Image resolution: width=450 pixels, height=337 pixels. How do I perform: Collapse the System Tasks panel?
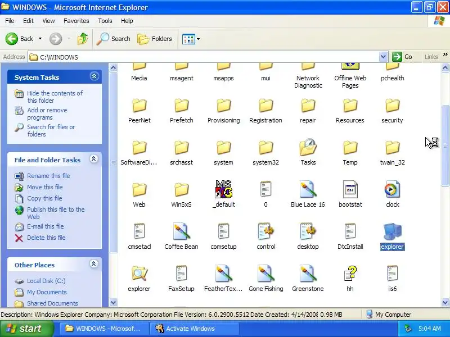94,76
